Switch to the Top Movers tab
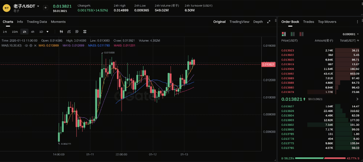 pos(327,22)
